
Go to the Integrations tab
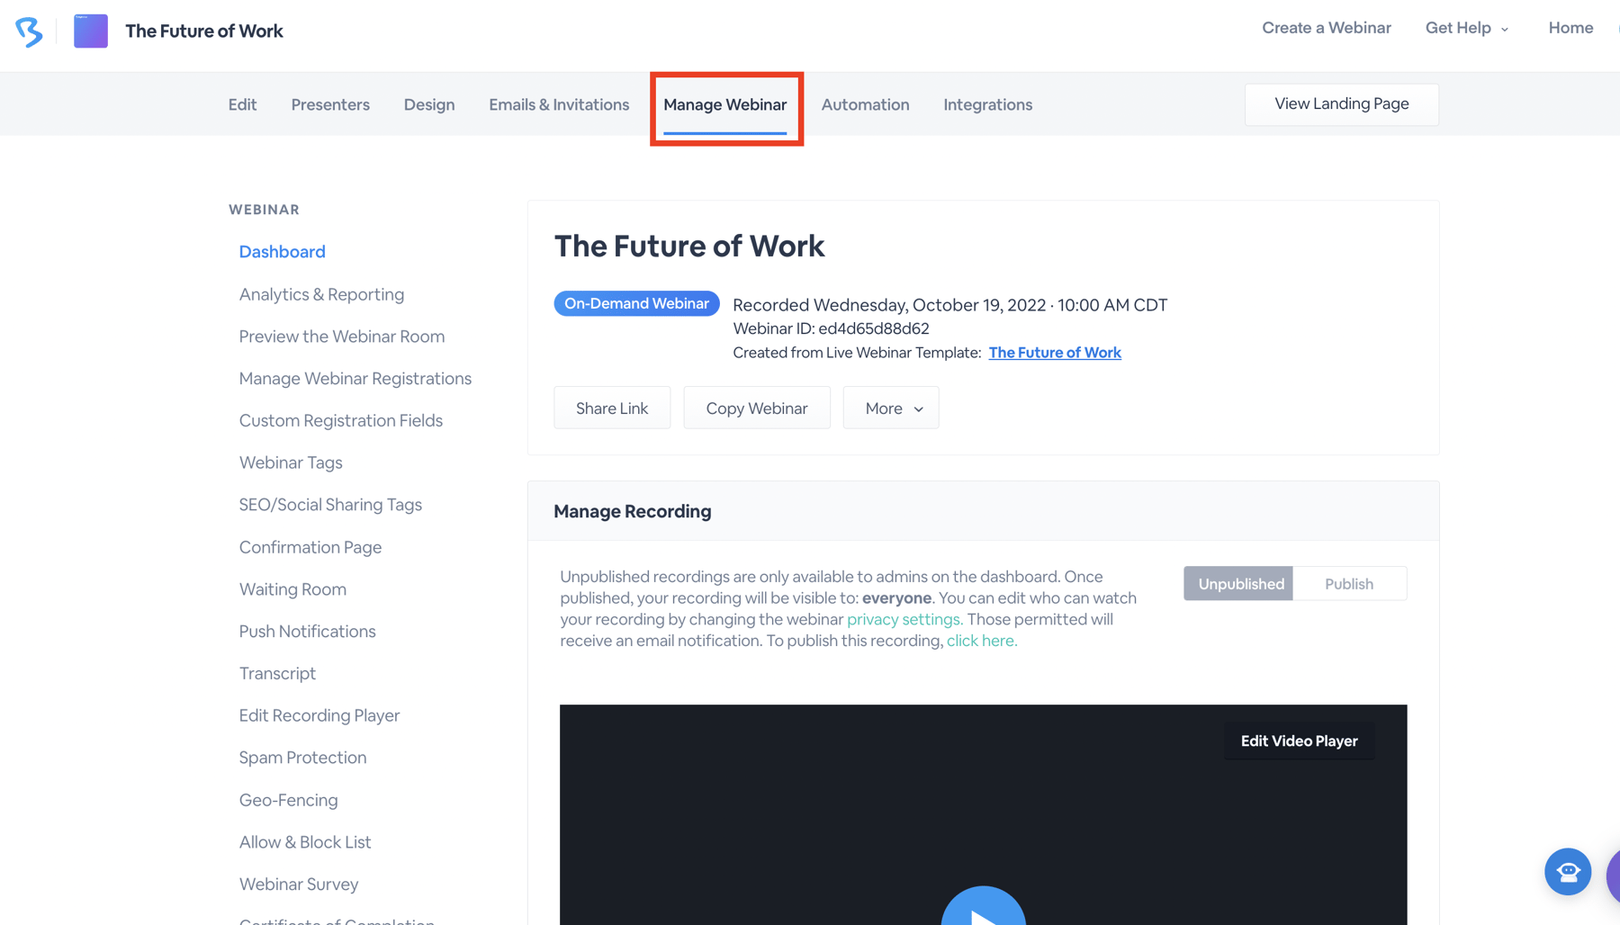(987, 105)
